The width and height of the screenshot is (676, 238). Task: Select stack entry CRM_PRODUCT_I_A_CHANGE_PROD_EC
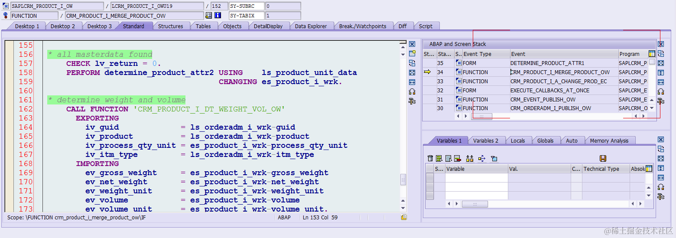coord(564,81)
